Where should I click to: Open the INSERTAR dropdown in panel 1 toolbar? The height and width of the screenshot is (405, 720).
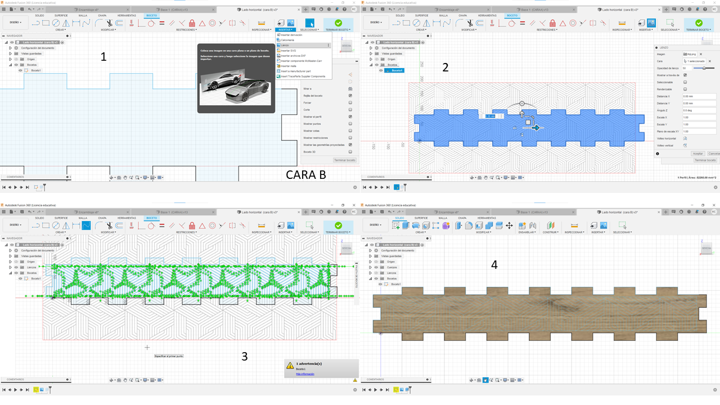point(285,29)
